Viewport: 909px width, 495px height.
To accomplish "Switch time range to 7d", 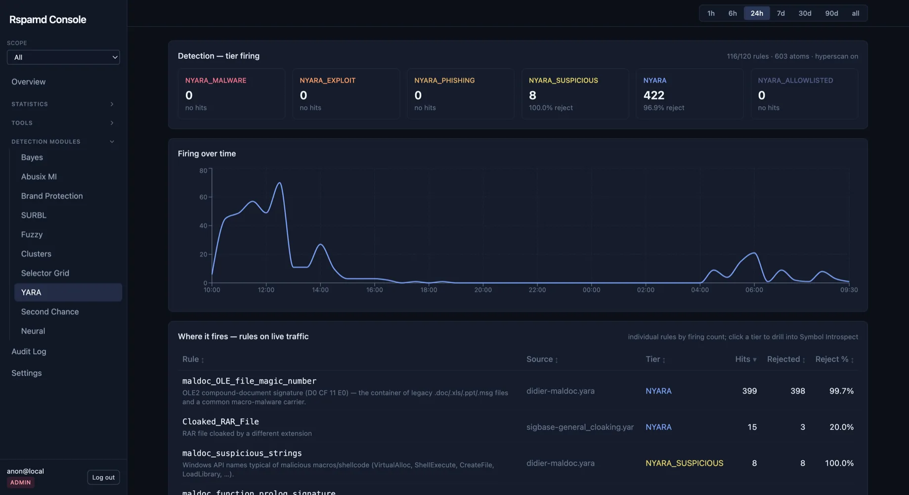I will (x=781, y=13).
